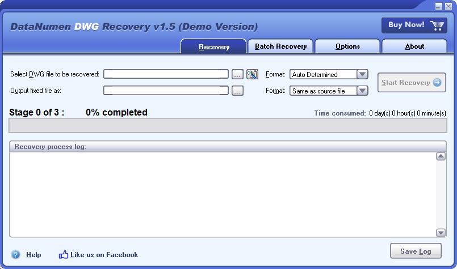
Task: Close the DataNumen DWG Recovery window
Action: pyautogui.click(x=448, y=6)
